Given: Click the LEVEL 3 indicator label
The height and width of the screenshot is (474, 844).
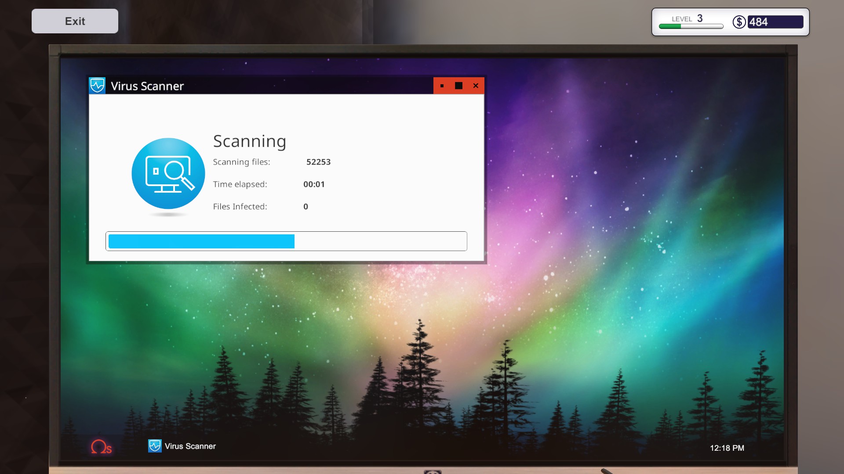Looking at the screenshot, I should coord(687,18).
